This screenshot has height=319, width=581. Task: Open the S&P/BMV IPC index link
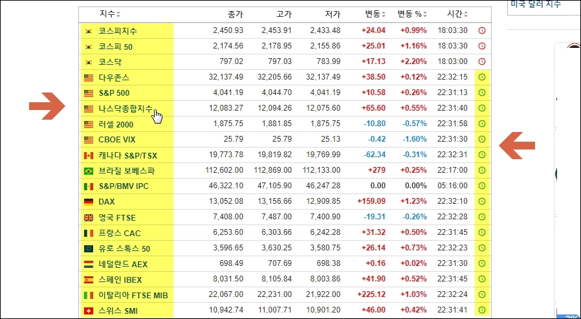pos(124,186)
